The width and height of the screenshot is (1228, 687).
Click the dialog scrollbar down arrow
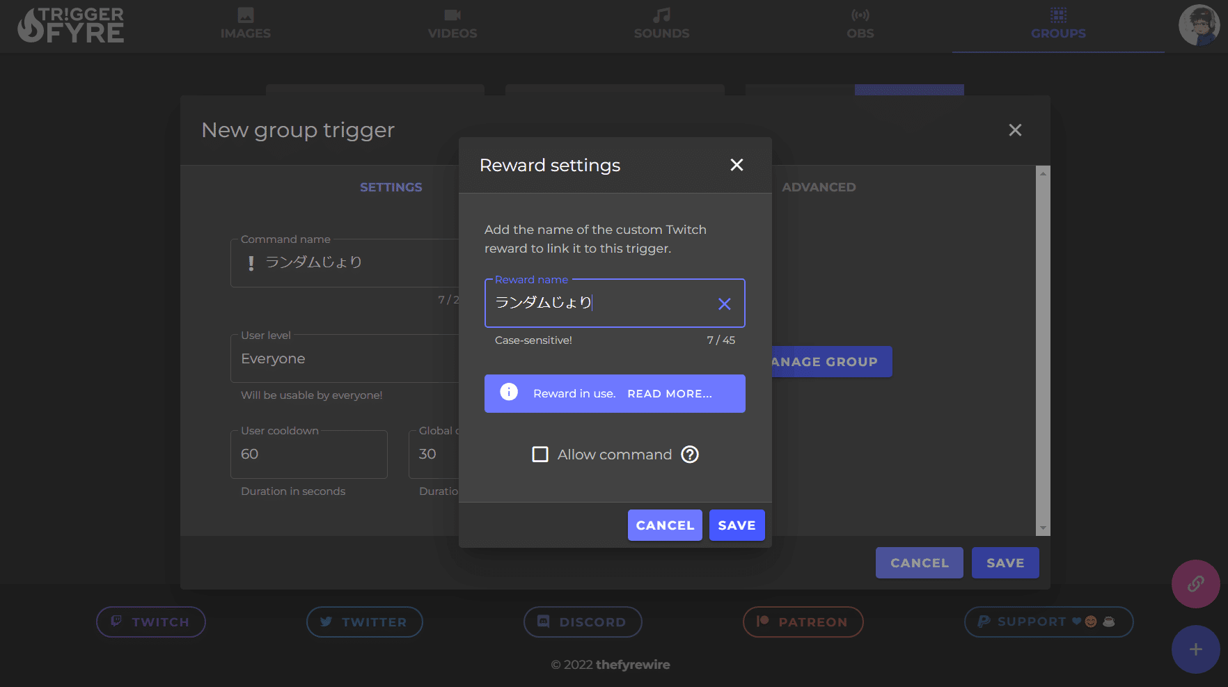pos(1043,528)
